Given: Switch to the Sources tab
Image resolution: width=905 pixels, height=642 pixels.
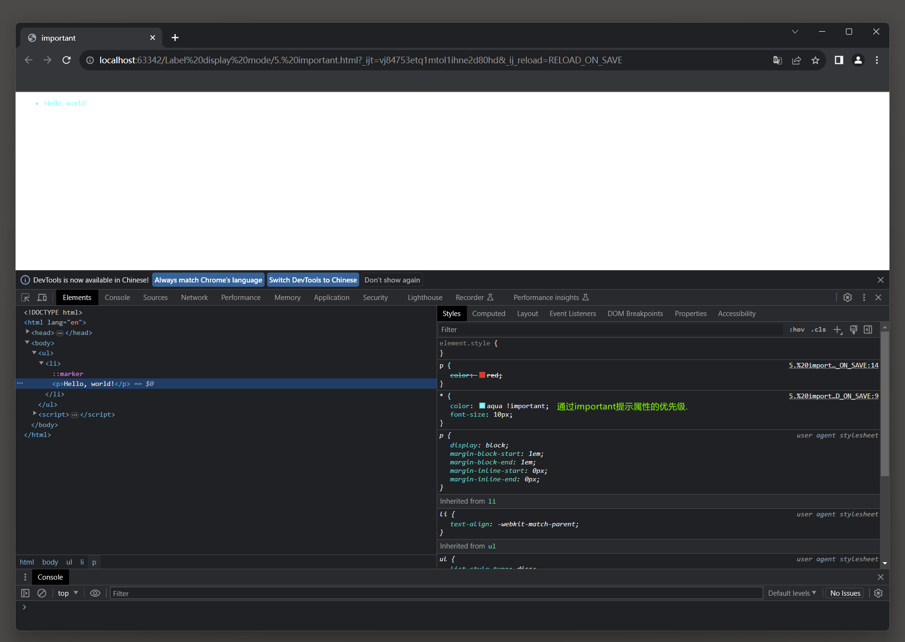Looking at the screenshot, I should (x=155, y=298).
